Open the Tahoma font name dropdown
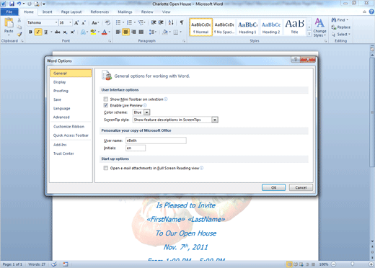 [x=56, y=22]
